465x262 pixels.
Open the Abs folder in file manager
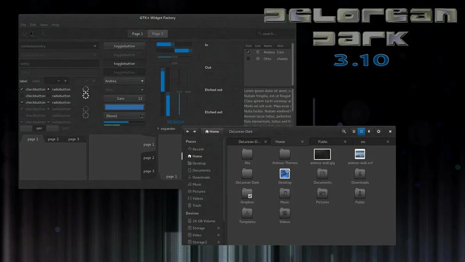247,154
